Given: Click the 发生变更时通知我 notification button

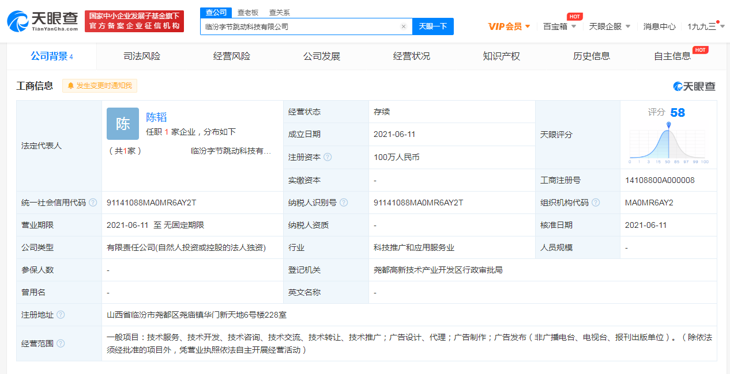Looking at the screenshot, I should coord(100,86).
